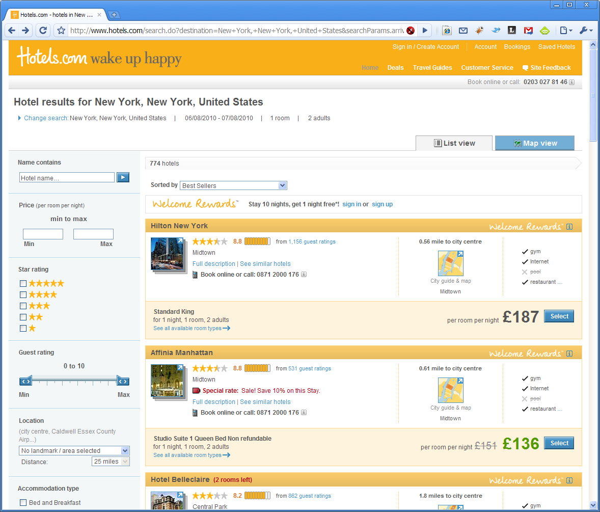Open Hilton New York full description

tap(213, 264)
